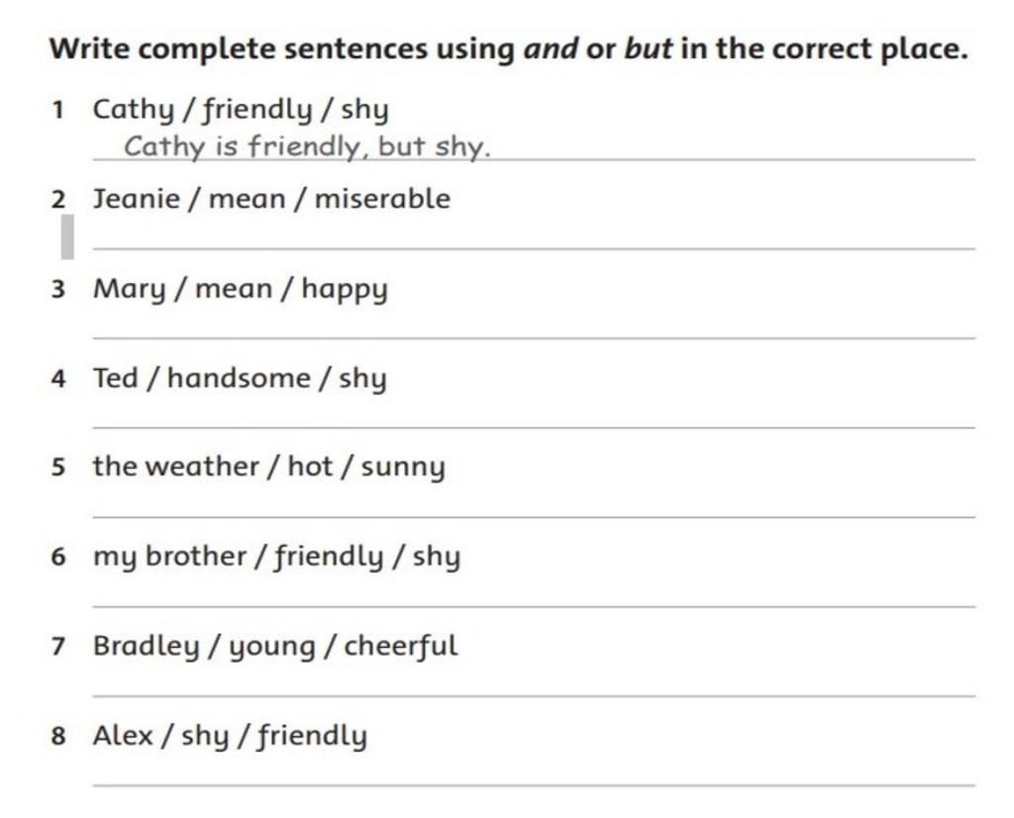Click the prompt 'the weather / hot / sunny'
The height and width of the screenshot is (818, 1014).
click(269, 467)
